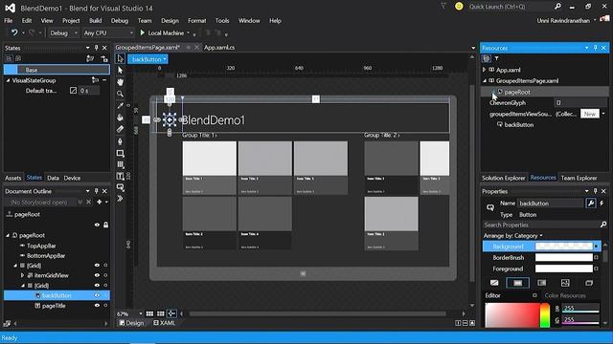Select the Eyedropper tool

120,106
